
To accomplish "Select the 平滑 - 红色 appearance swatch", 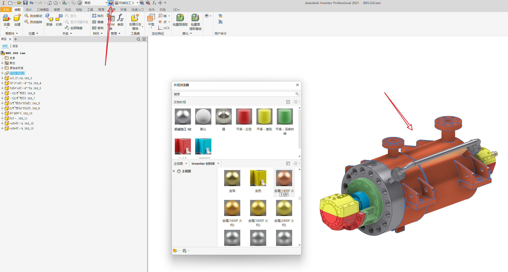I will coord(244,117).
